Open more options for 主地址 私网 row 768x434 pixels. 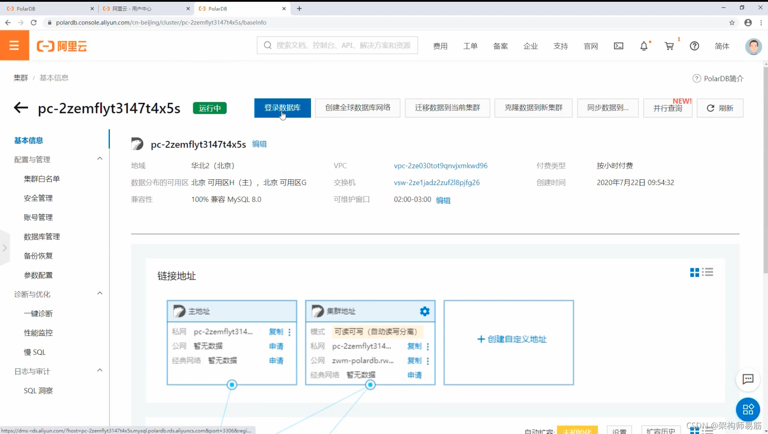click(x=289, y=332)
